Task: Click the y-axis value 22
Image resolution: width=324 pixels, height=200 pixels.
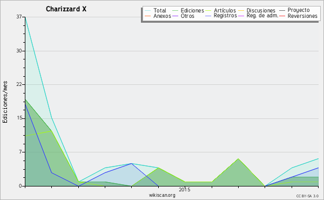Action: 19,84
